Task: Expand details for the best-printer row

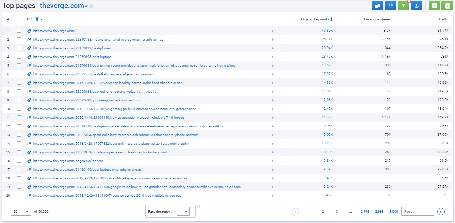Action: [273, 65]
